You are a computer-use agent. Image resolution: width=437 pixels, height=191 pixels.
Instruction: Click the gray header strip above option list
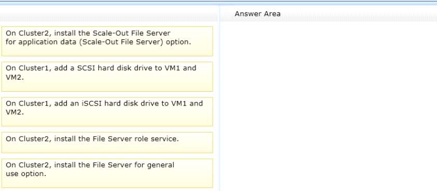[109, 13]
